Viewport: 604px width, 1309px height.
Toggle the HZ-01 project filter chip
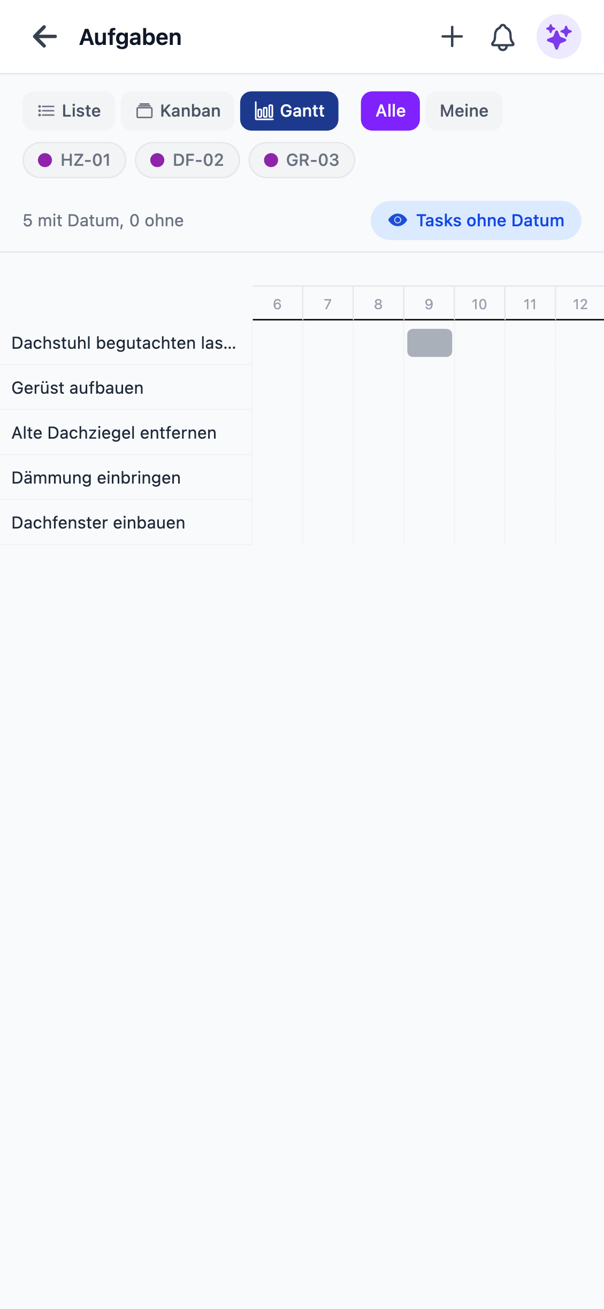point(74,160)
